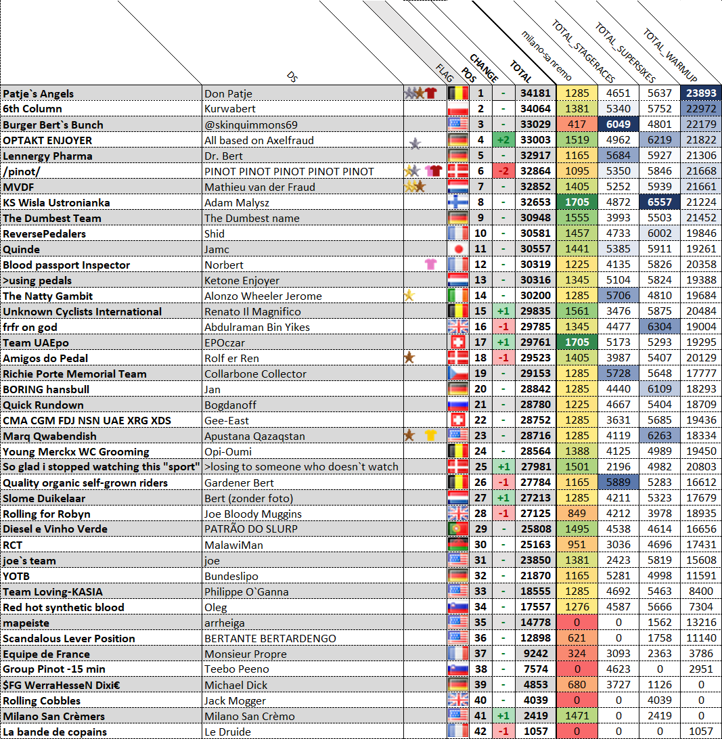Select the 5889 stageraces cell
Viewport: 722px width, 739px height.
tap(618, 482)
